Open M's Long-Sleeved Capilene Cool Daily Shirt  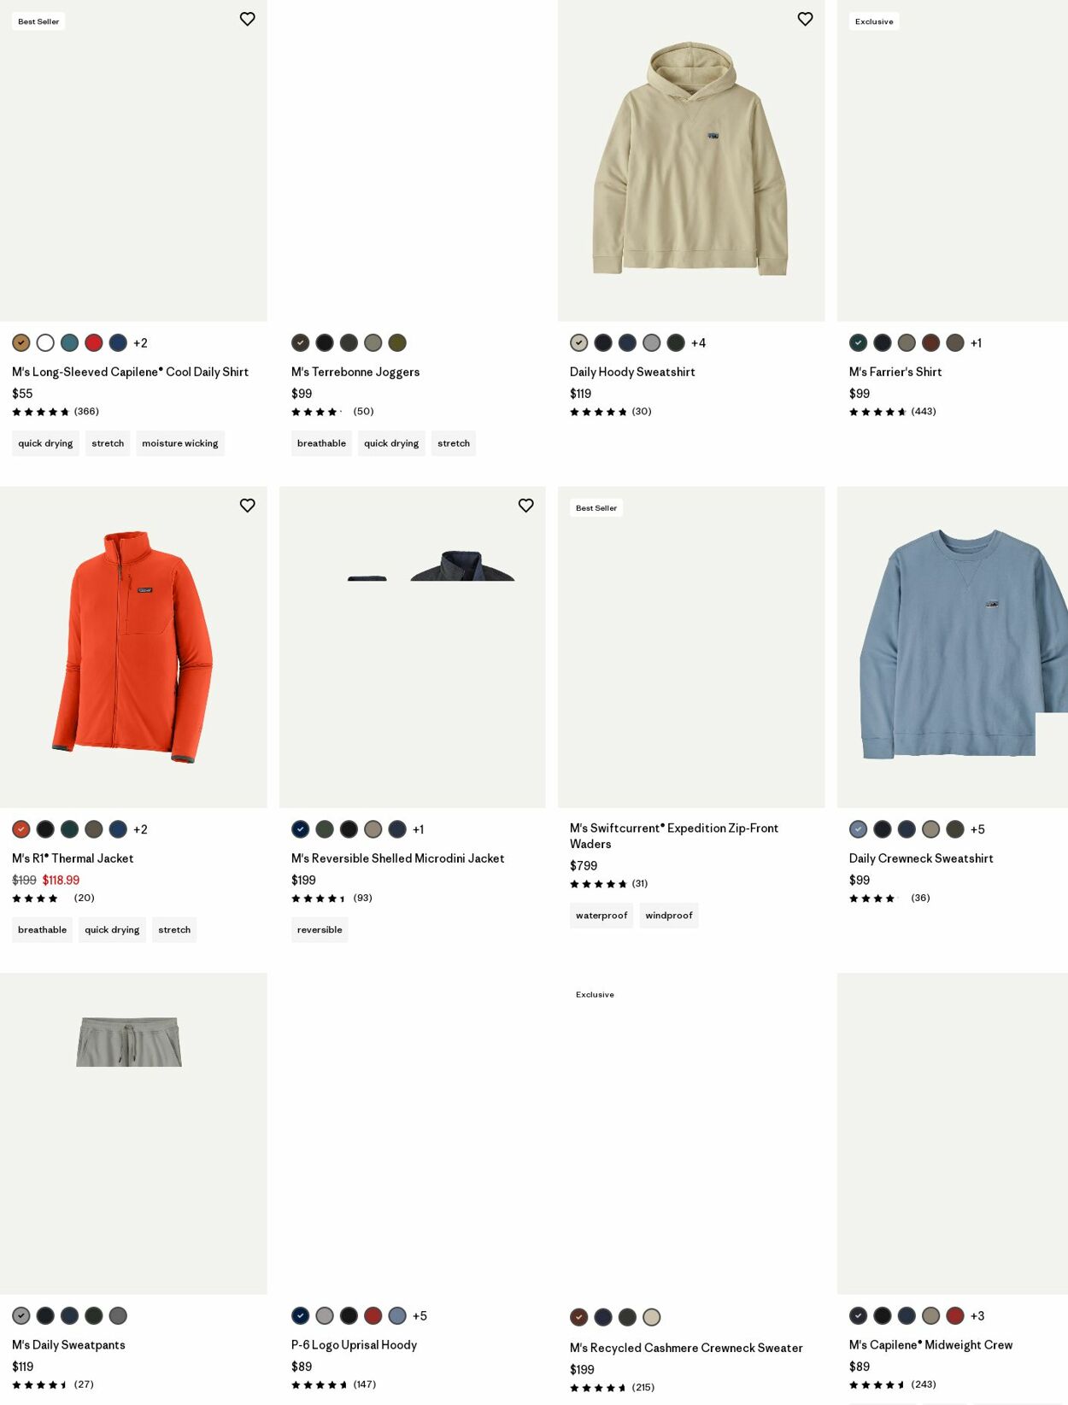click(x=130, y=372)
